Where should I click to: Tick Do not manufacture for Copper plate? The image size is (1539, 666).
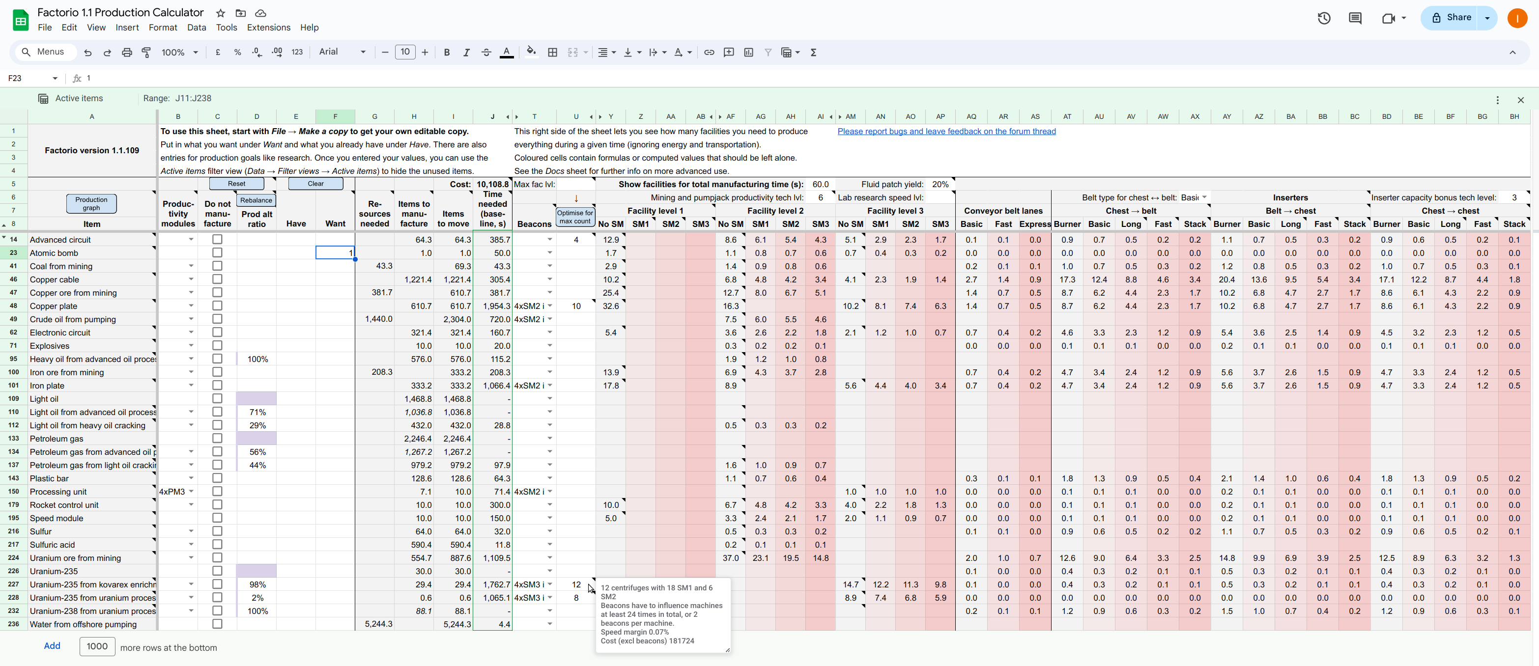click(218, 306)
